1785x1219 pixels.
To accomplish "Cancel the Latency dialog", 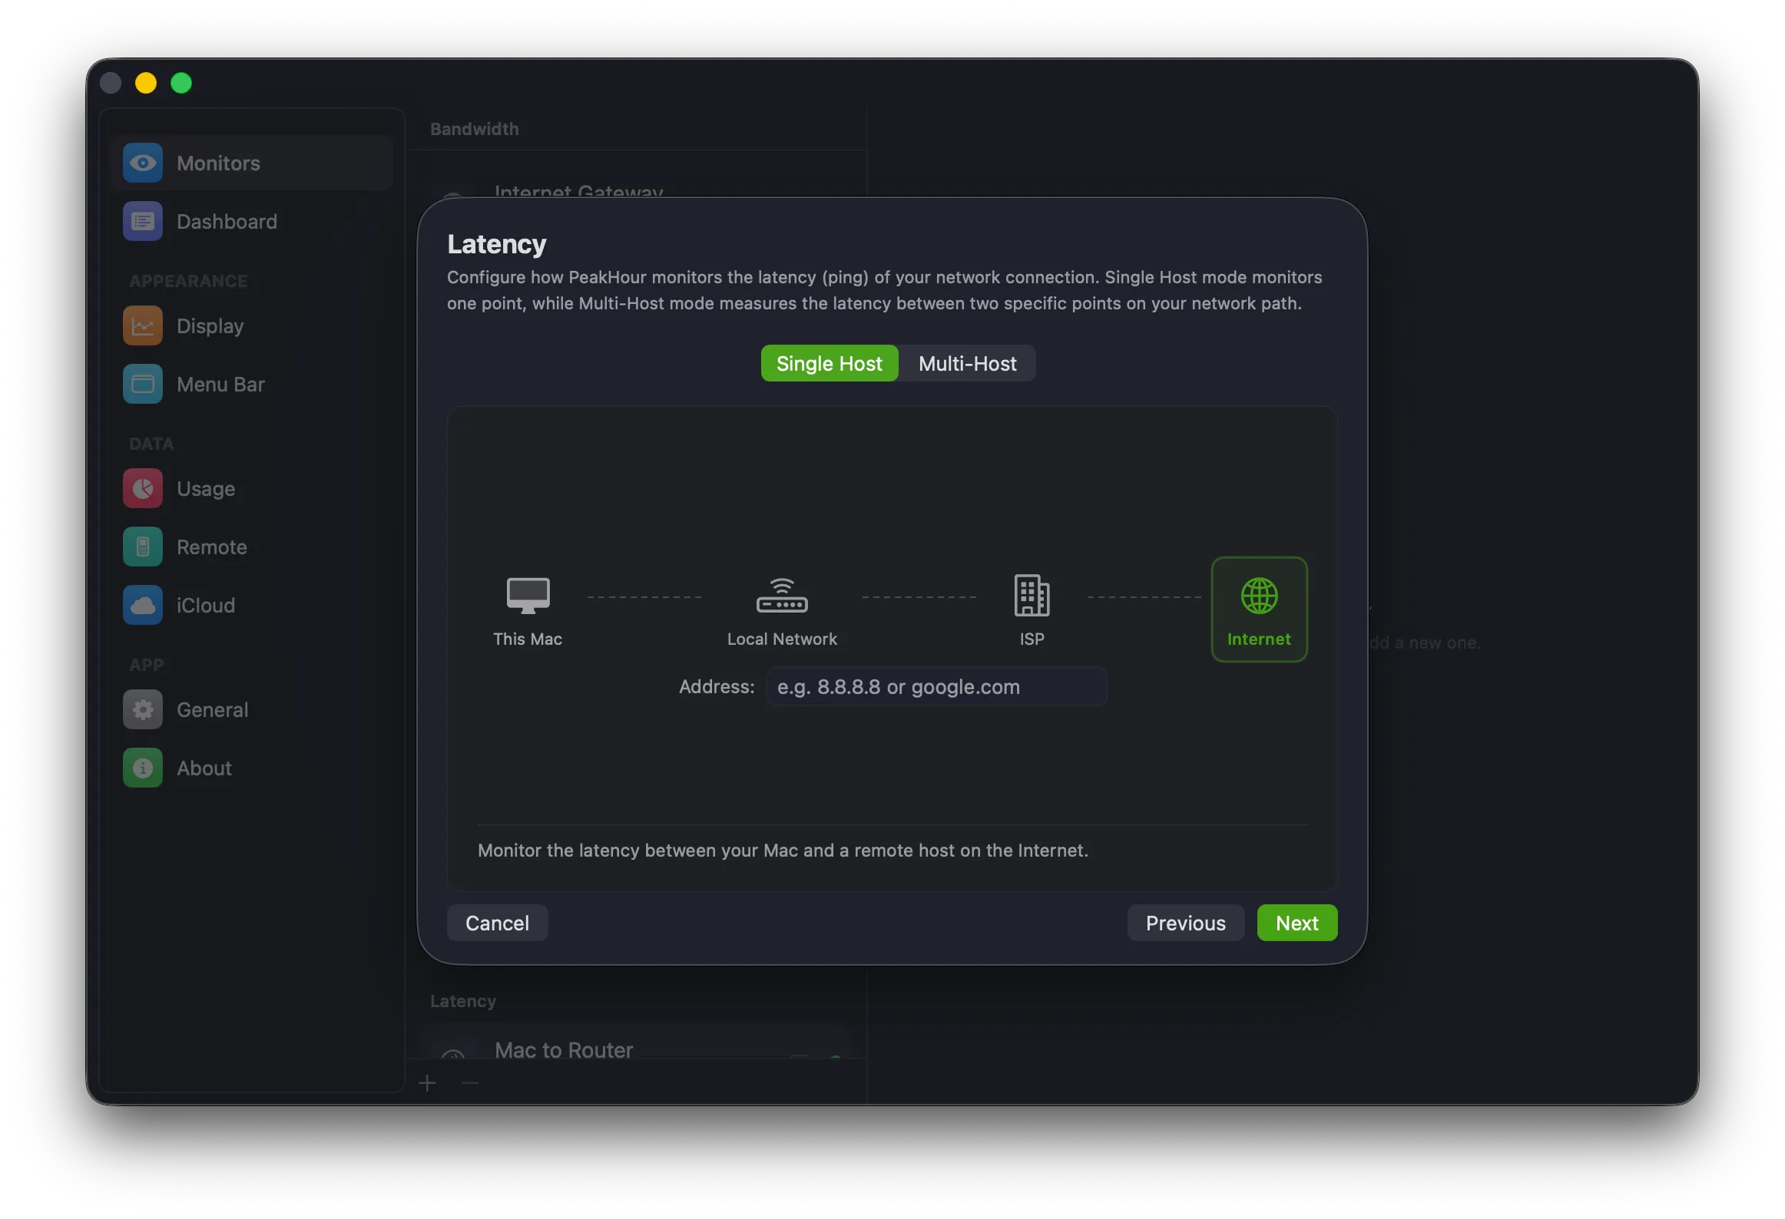I will pyautogui.click(x=497, y=923).
